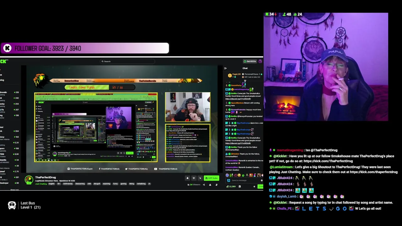The height and width of the screenshot is (226, 402).
Task: Click the Last Bus level widget icon
Action: point(12,205)
